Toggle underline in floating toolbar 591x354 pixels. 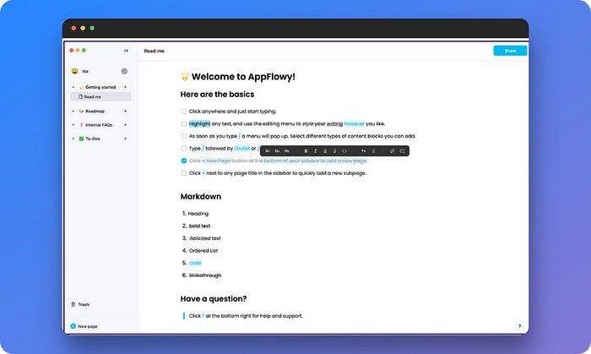click(x=325, y=150)
